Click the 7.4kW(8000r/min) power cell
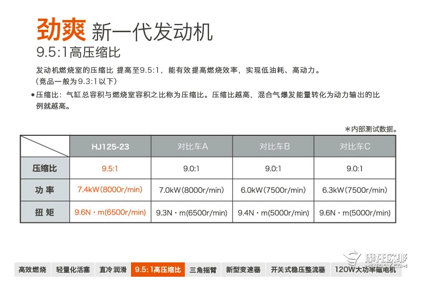This screenshot has width=435, height=288. click(x=110, y=190)
